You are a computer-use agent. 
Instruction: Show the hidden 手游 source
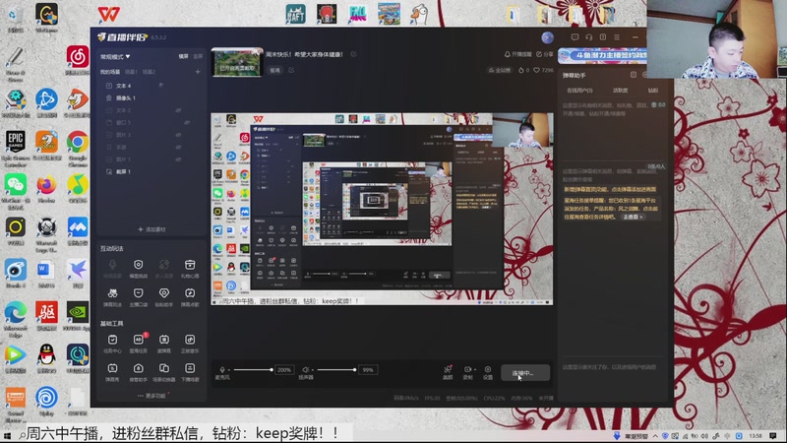tap(178, 147)
